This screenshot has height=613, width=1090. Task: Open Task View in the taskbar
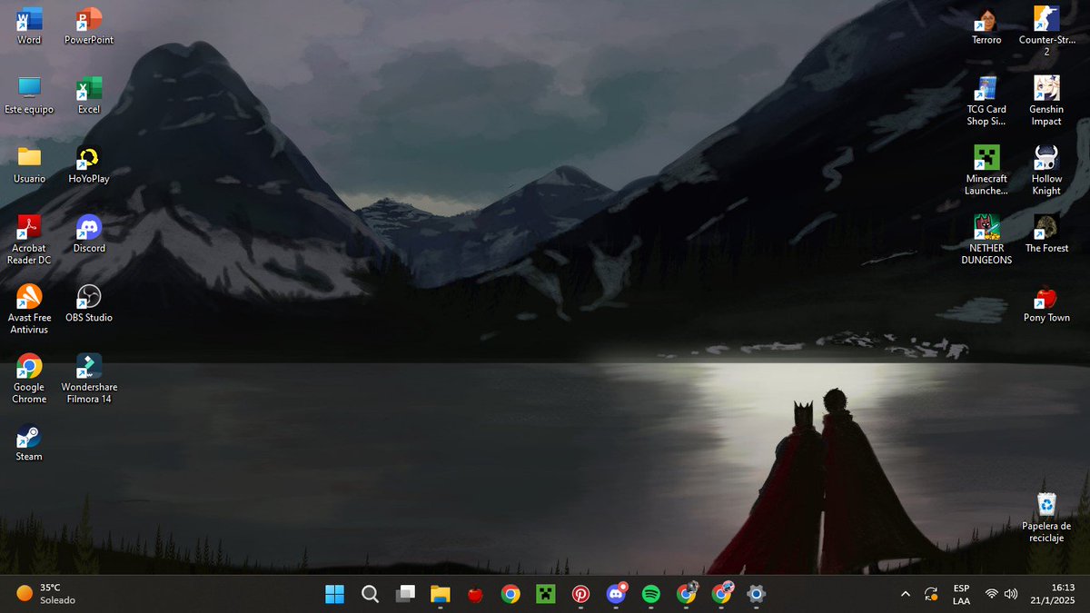click(x=405, y=594)
